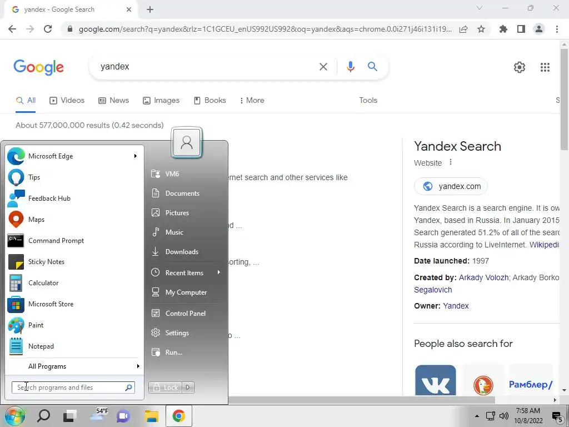Reload the Google search page

pos(48,29)
